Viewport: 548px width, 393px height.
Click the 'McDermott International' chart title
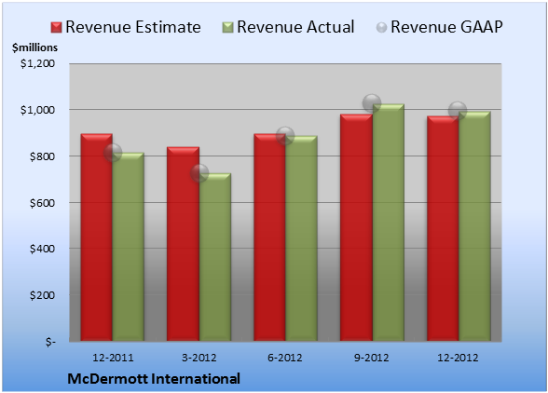point(154,379)
